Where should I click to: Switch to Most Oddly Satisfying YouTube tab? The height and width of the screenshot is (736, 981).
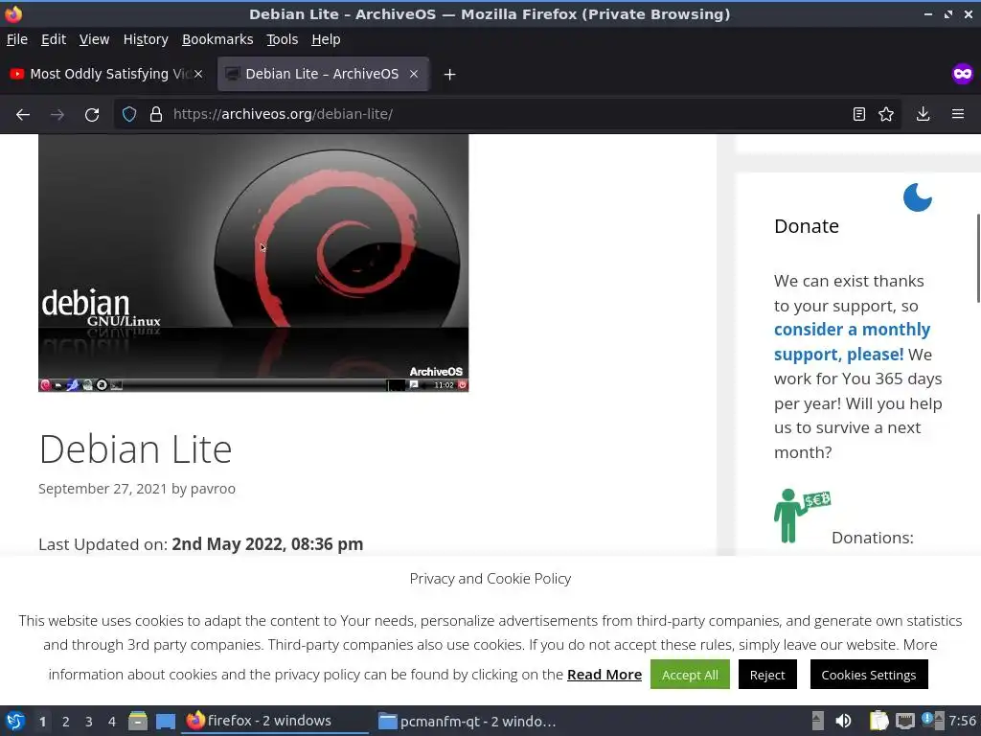(x=106, y=74)
